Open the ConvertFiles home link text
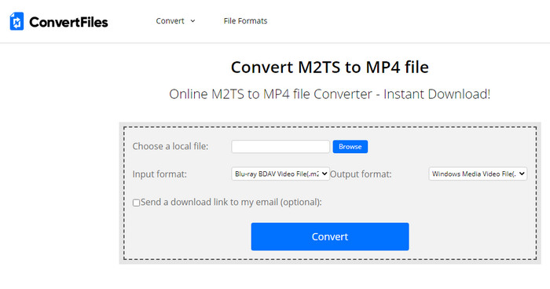The image size is (550, 289). [68, 22]
